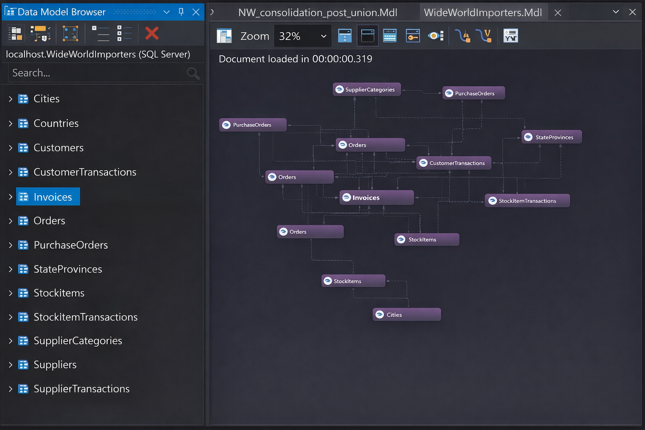Click the hierarchy diagram icon in browser toolbar
This screenshot has height=430, width=645.
click(x=41, y=34)
